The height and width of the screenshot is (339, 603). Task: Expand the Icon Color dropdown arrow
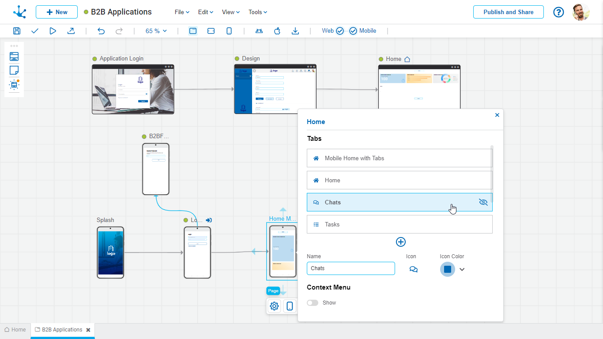point(462,269)
